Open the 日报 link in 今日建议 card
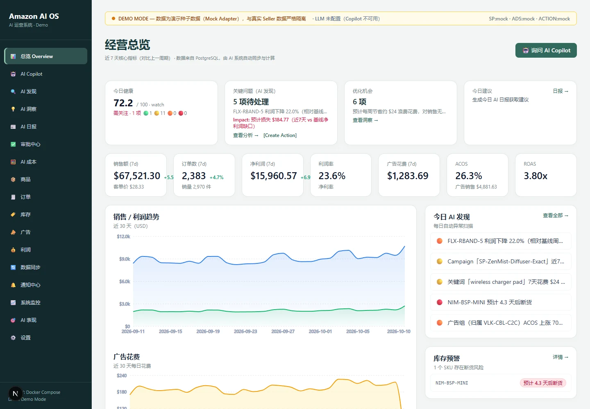This screenshot has height=409, width=590. click(560, 91)
